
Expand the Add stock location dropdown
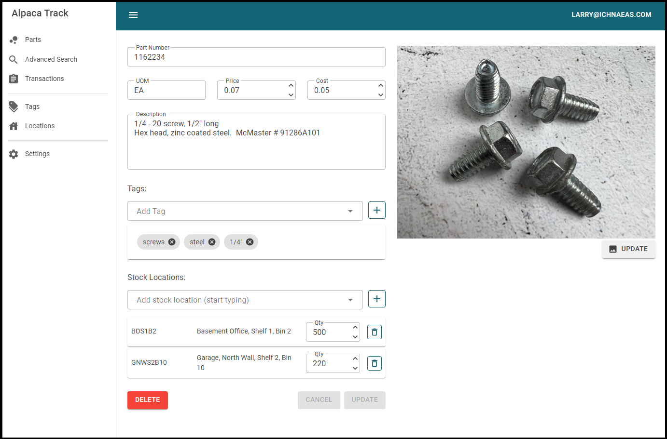coord(350,300)
